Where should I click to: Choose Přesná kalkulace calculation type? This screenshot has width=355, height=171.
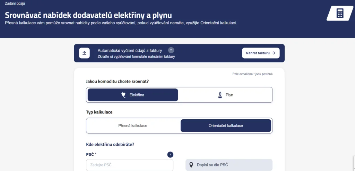[x=133, y=126]
